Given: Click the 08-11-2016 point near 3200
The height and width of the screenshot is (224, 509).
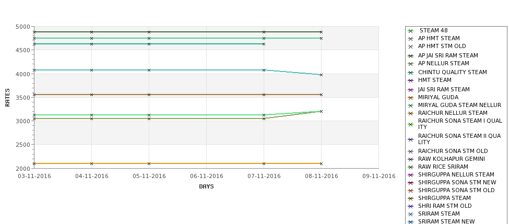Looking at the screenshot, I should [322, 111].
